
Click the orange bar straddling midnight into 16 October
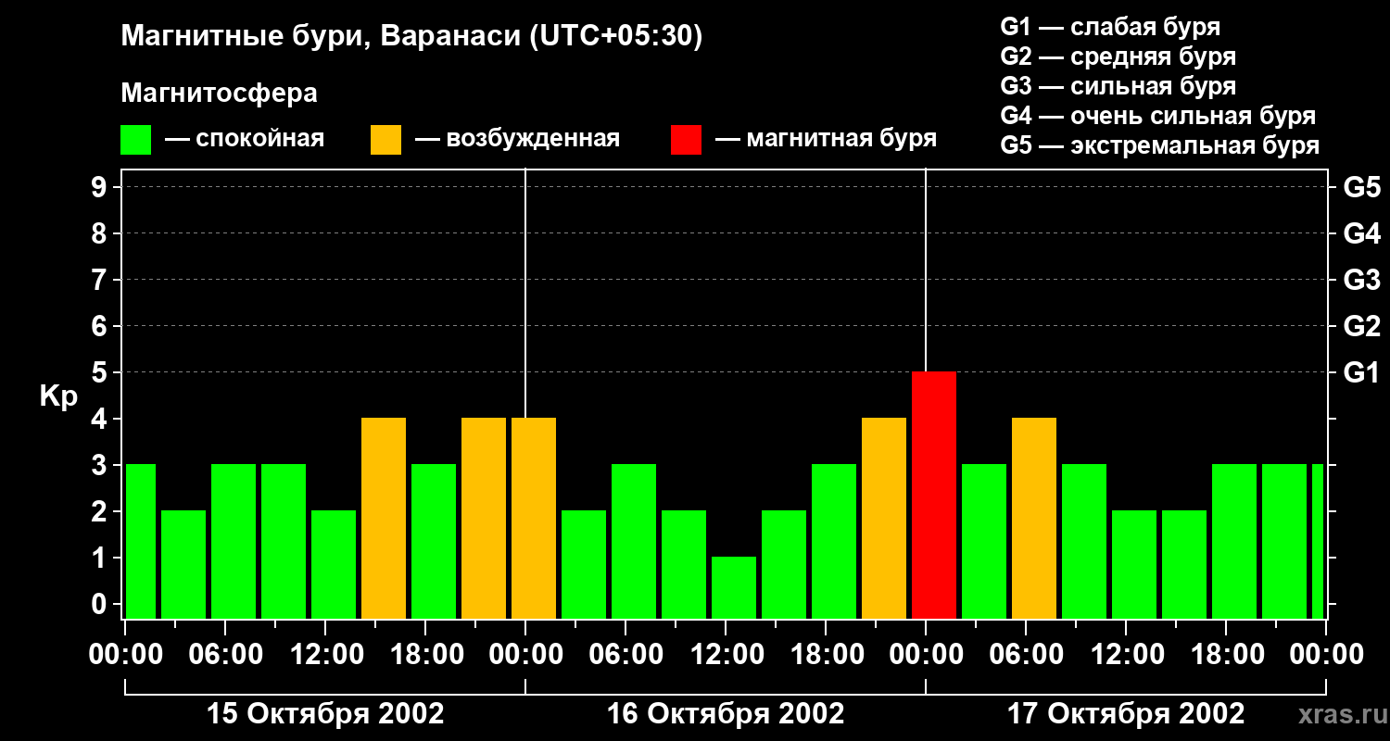pos(534,519)
